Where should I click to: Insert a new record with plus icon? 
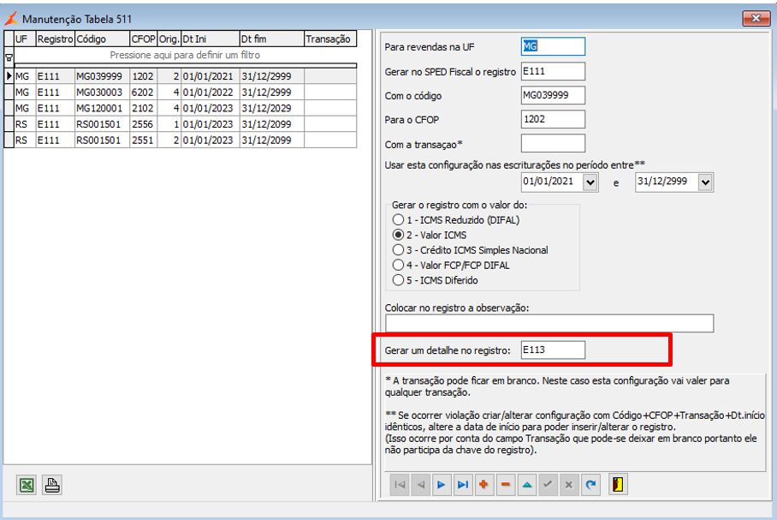[x=484, y=485]
